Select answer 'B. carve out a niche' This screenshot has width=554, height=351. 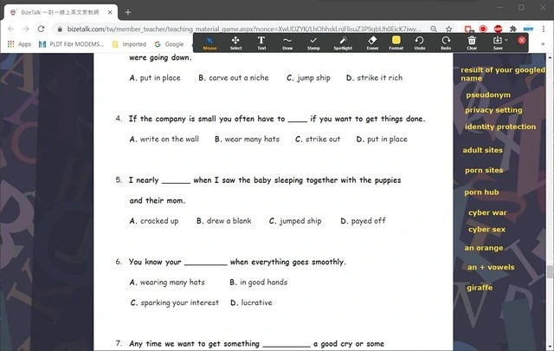[234, 78]
